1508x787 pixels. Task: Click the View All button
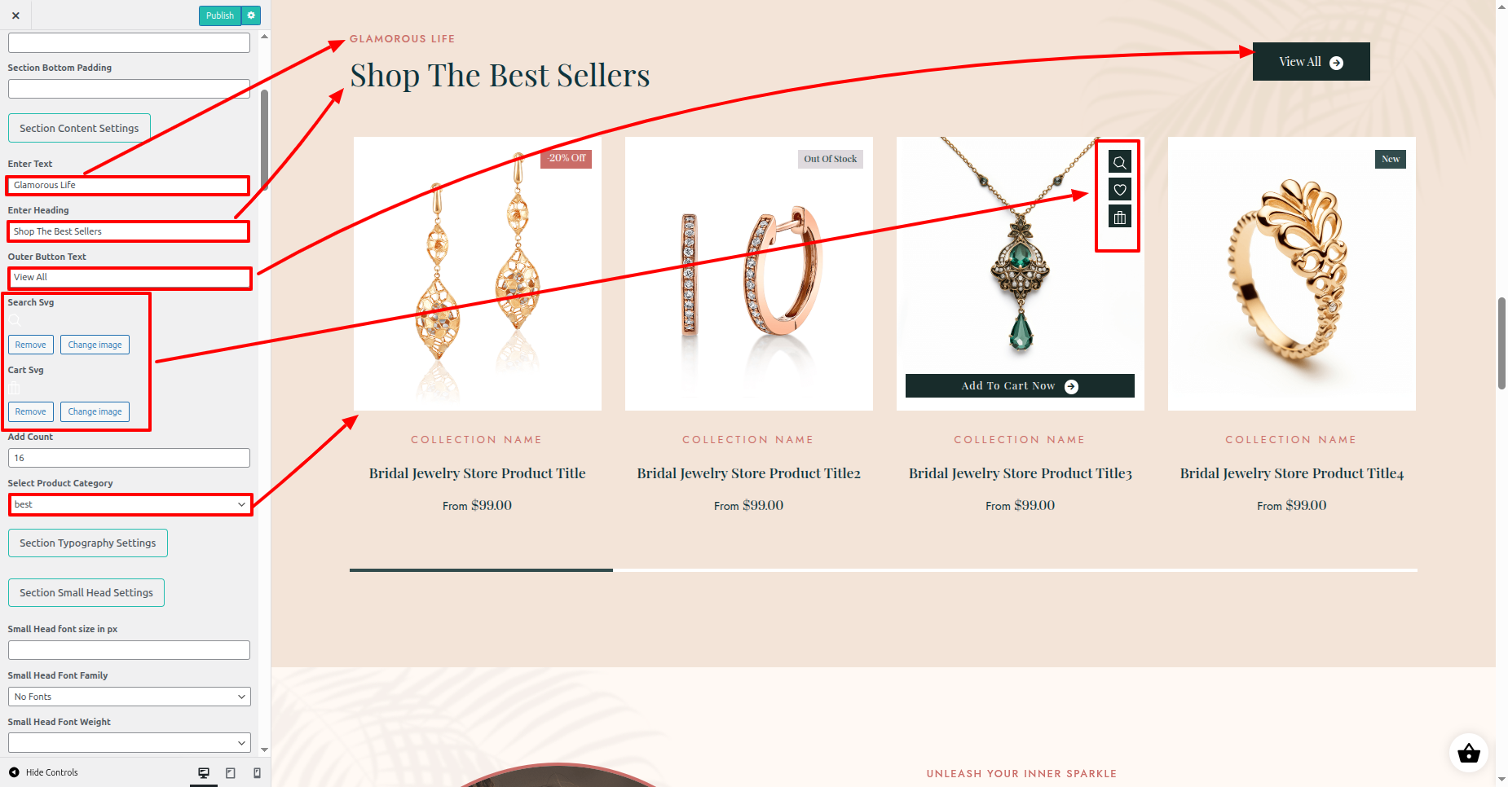coord(1311,62)
